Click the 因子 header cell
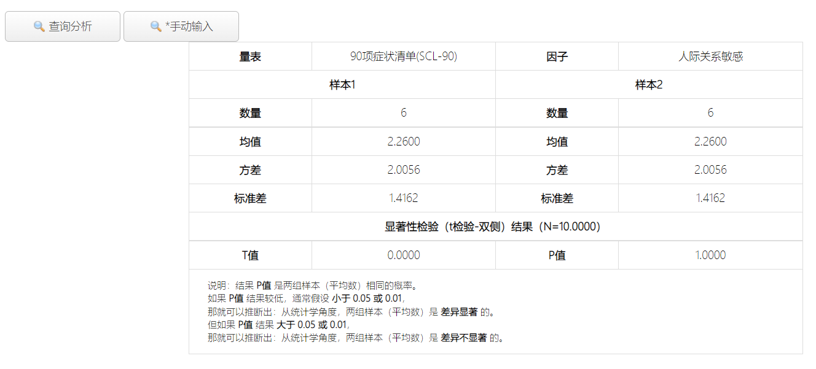 (x=557, y=56)
